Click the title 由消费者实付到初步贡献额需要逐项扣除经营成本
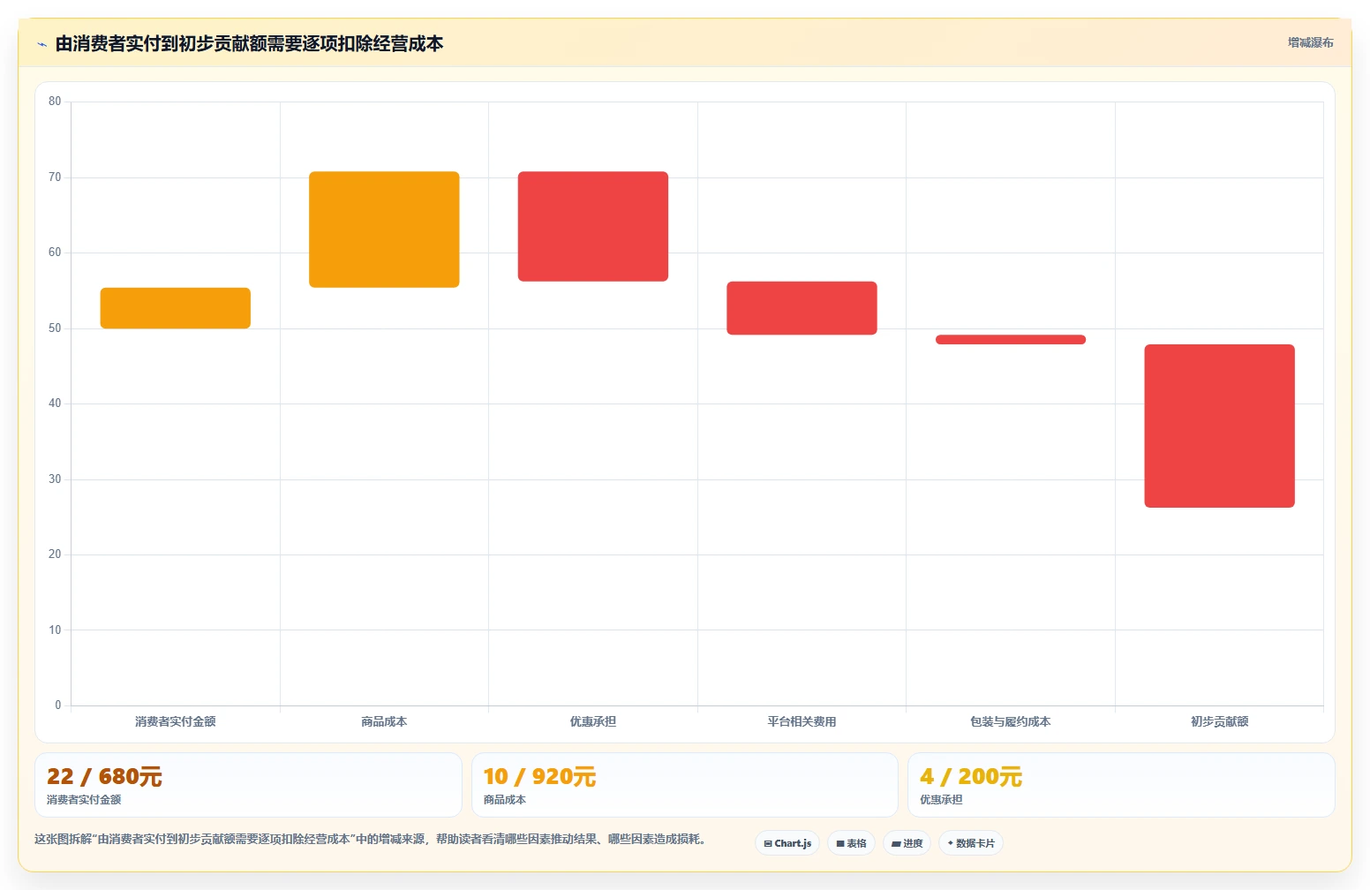Image resolution: width=1370 pixels, height=890 pixels. coord(249,44)
